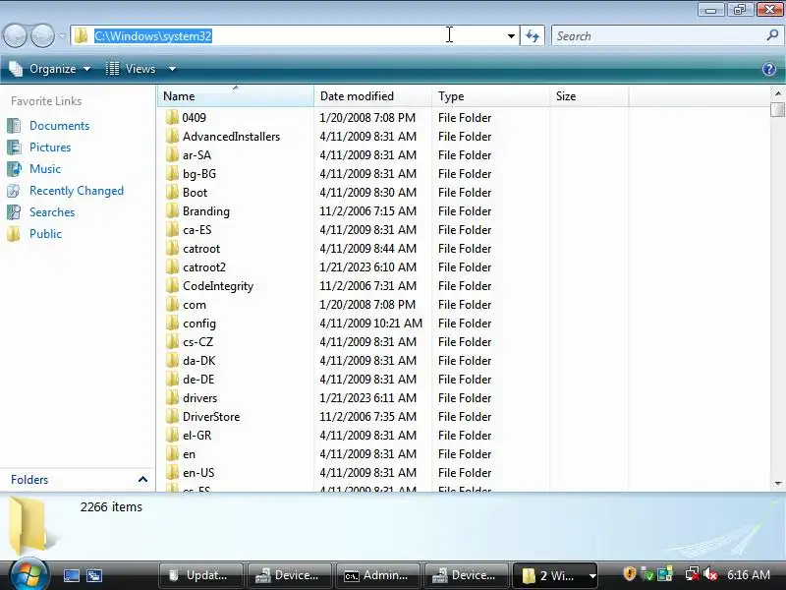The image size is (786, 590).
Task: Select the catroot folder icon
Action: coord(172,249)
